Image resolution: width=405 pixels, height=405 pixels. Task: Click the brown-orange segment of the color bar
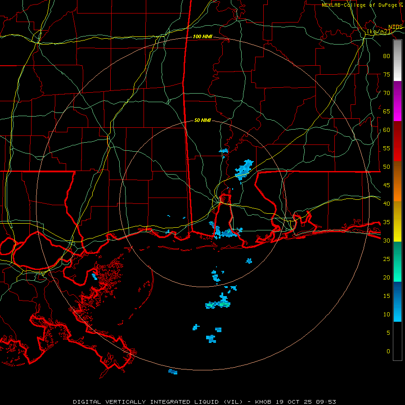point(397,181)
